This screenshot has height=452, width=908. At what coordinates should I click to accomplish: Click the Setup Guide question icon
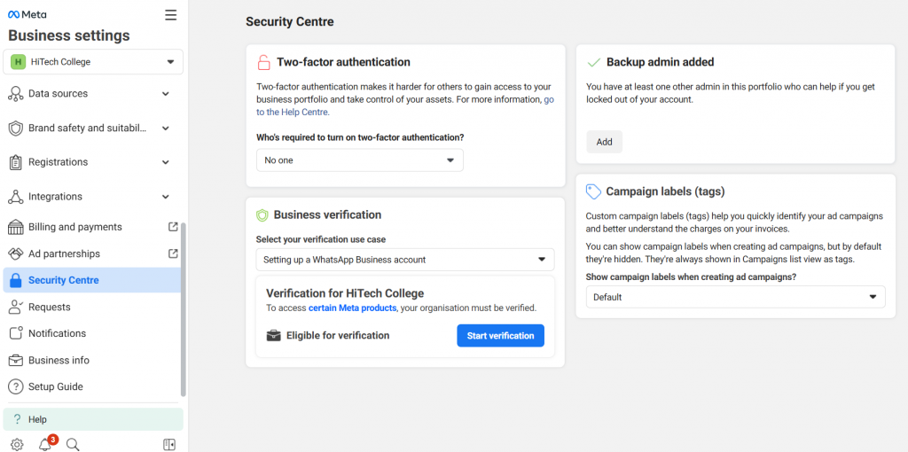click(x=16, y=386)
